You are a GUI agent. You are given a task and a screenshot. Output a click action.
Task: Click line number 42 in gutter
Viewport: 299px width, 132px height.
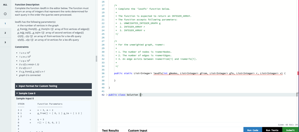[103, 95]
